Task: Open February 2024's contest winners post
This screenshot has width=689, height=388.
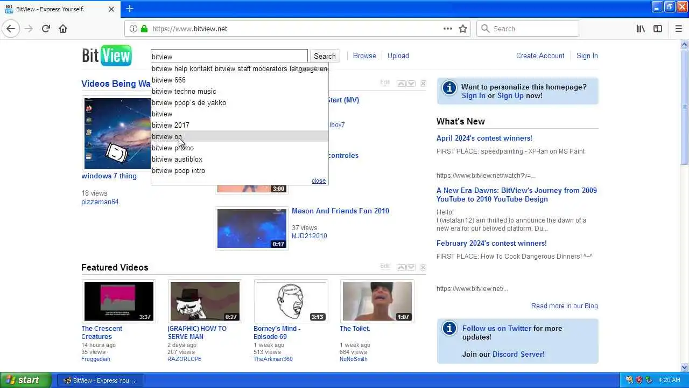Action: pyautogui.click(x=491, y=243)
